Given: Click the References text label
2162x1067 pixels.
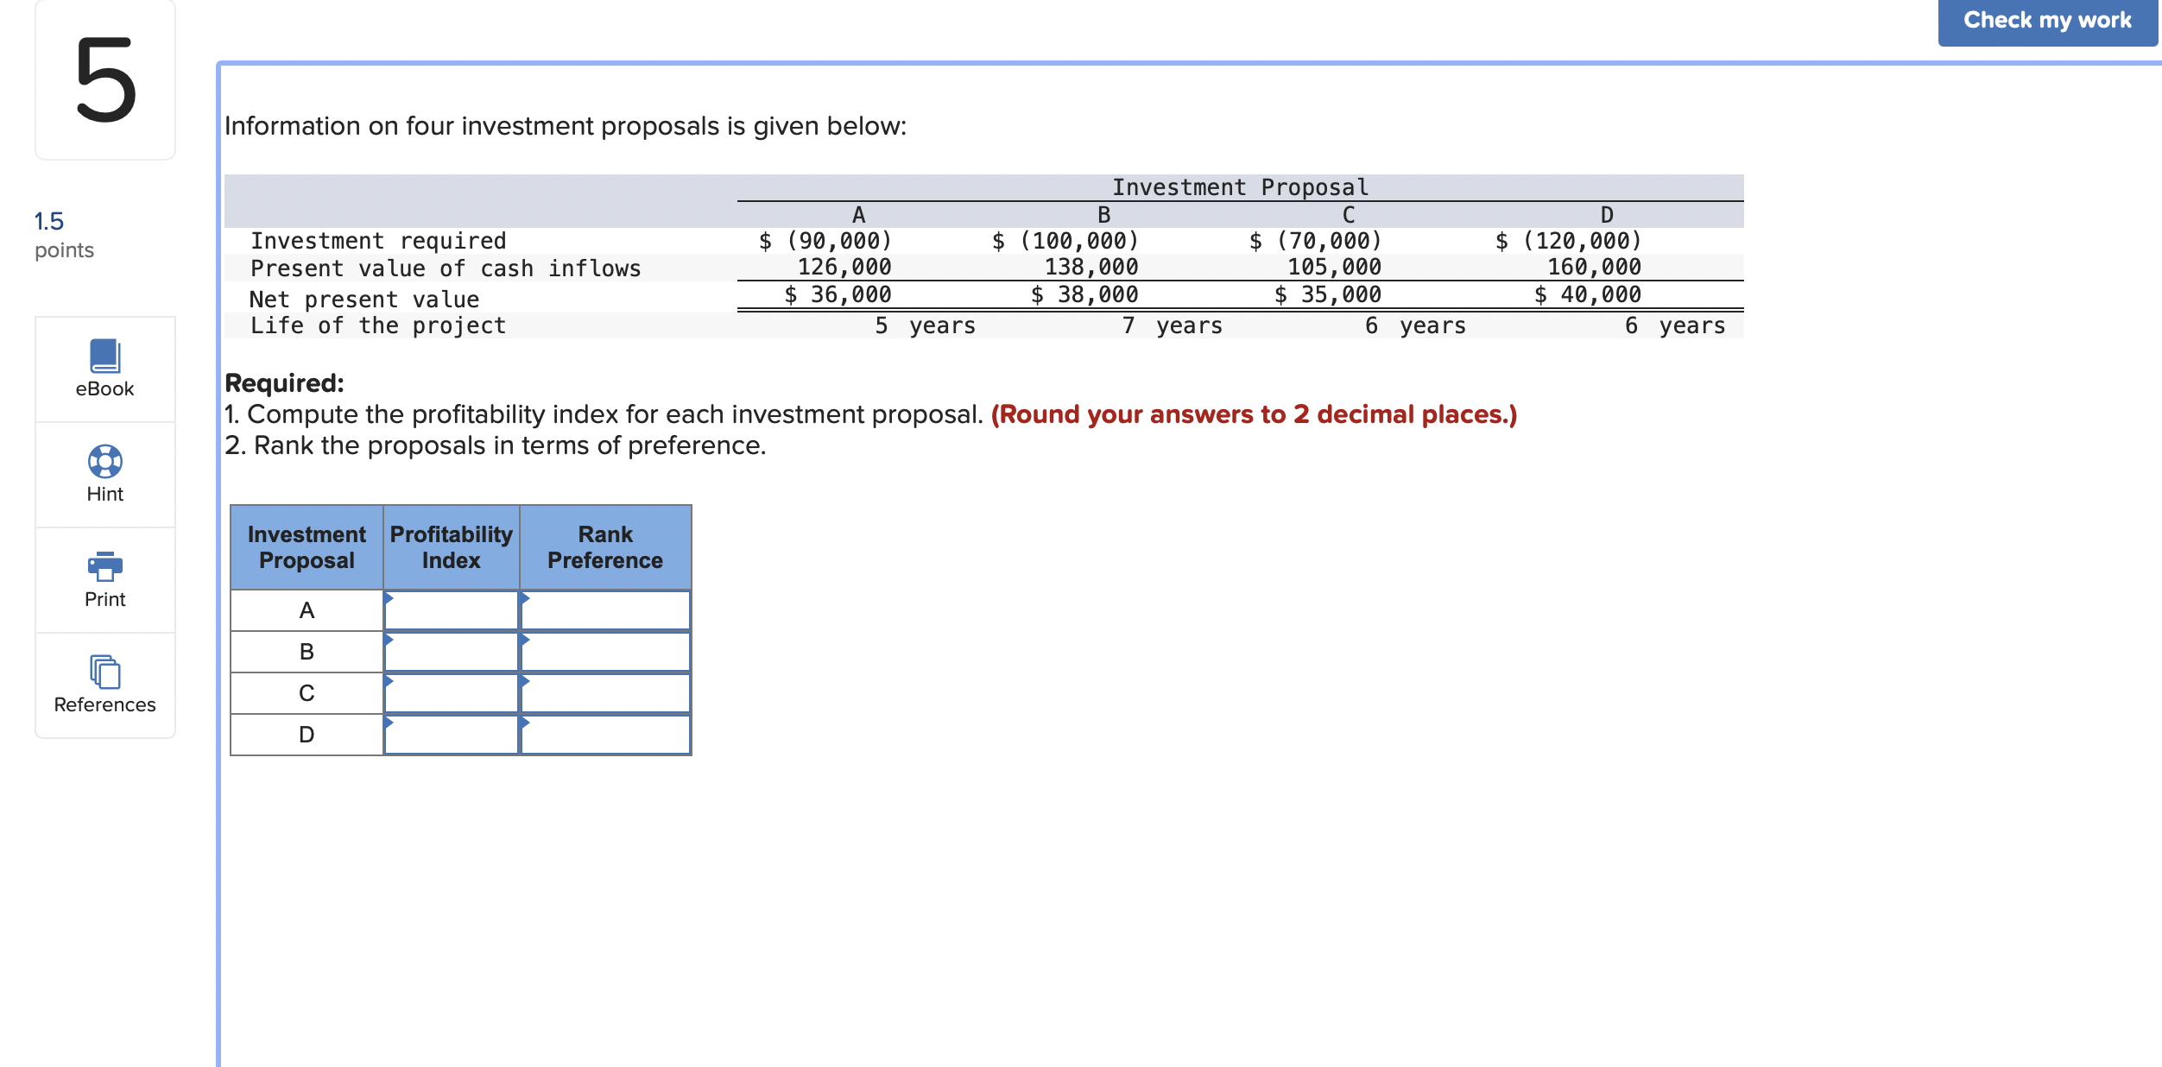Looking at the screenshot, I should (104, 705).
